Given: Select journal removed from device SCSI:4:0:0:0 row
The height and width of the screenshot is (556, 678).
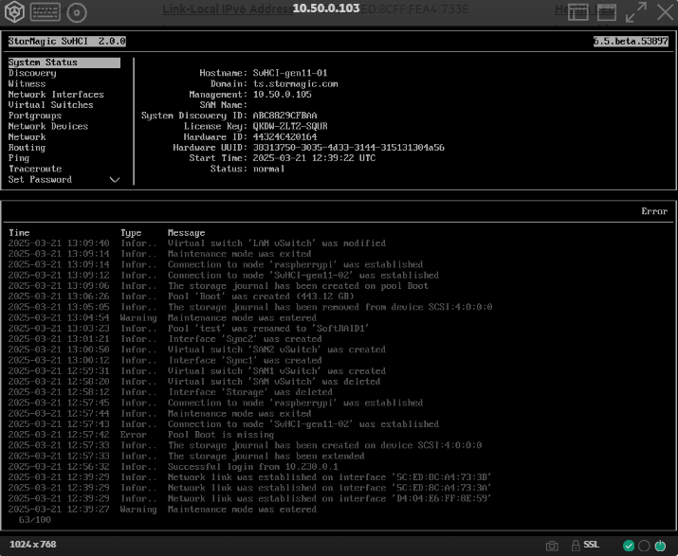Looking at the screenshot, I should pyautogui.click(x=250, y=307).
